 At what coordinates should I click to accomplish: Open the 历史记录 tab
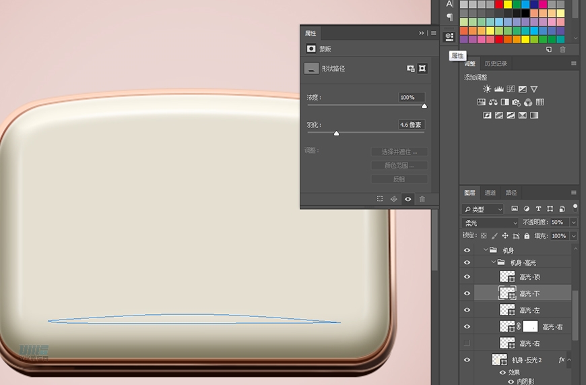coord(496,63)
